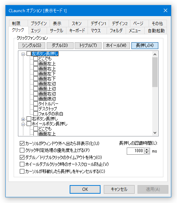This screenshot has width=177, height=203.
Task: Open the メニュー tab
Action: coord(135,31)
